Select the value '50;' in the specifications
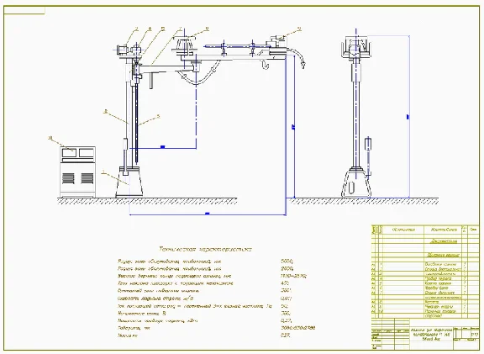This screenshot has width=484, height=354. point(284,306)
